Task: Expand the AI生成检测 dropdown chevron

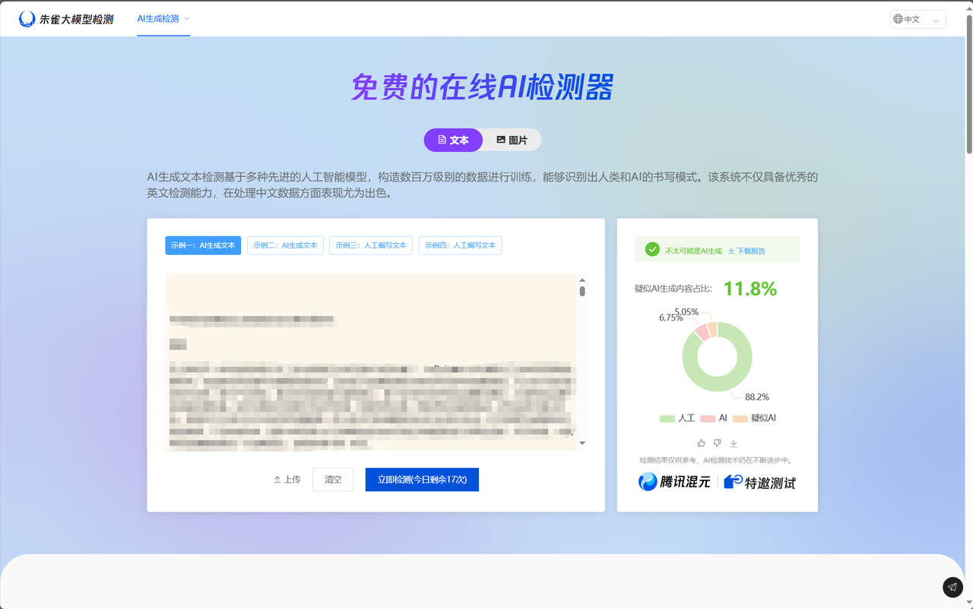Action: pyautogui.click(x=187, y=19)
